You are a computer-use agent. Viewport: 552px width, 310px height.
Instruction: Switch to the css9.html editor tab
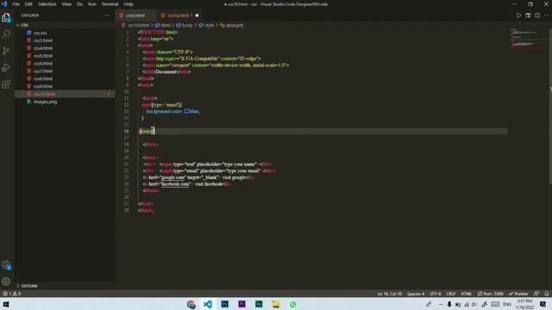[135, 15]
